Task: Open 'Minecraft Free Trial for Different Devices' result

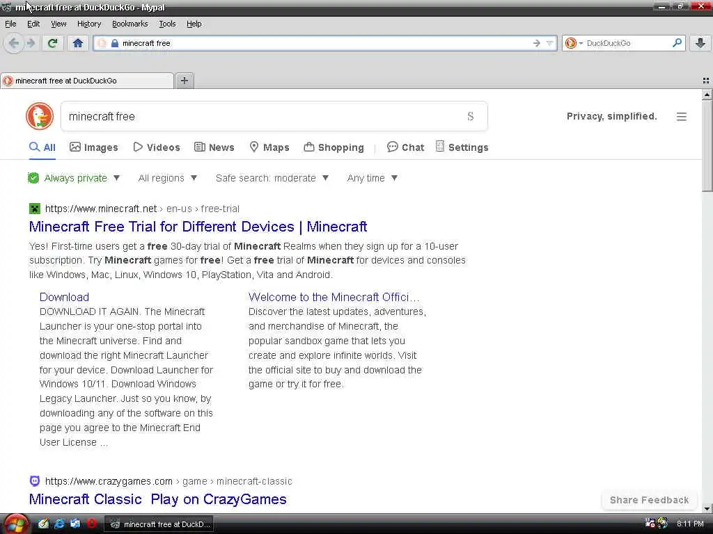Action: click(x=198, y=227)
